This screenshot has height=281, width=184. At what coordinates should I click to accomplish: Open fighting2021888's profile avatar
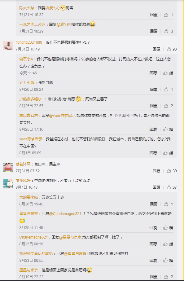click(8, 46)
